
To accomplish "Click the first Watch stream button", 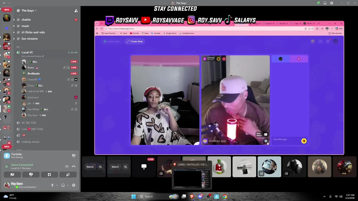I will tap(90, 167).
